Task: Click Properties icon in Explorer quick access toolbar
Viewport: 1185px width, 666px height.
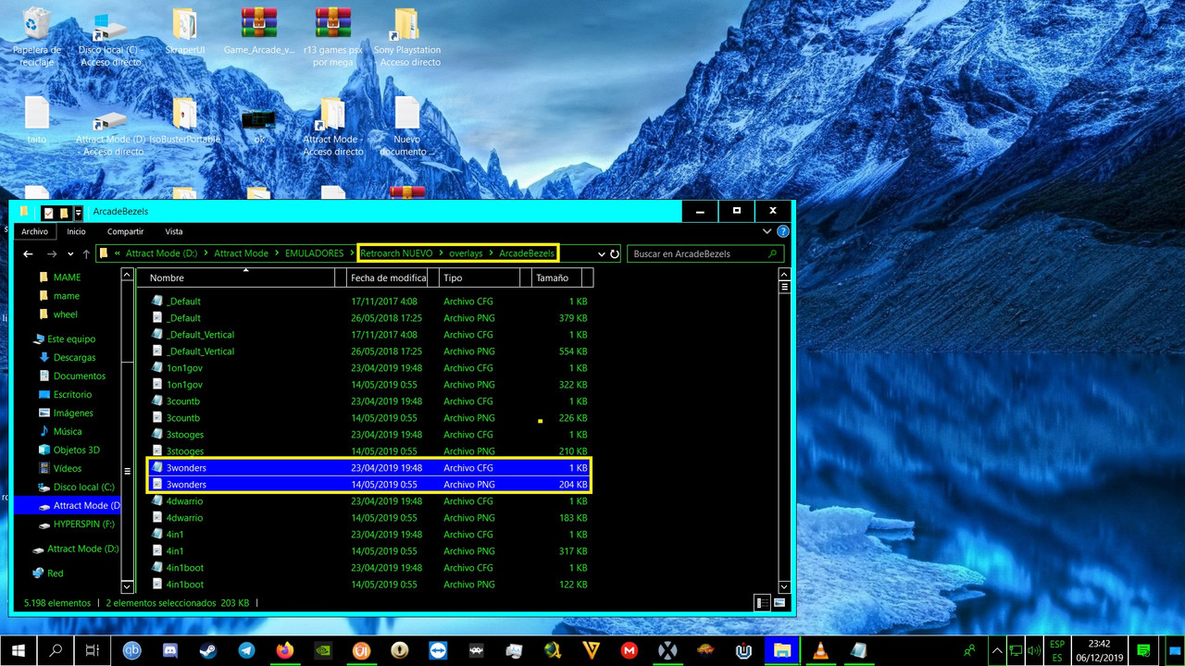Action: [x=48, y=212]
